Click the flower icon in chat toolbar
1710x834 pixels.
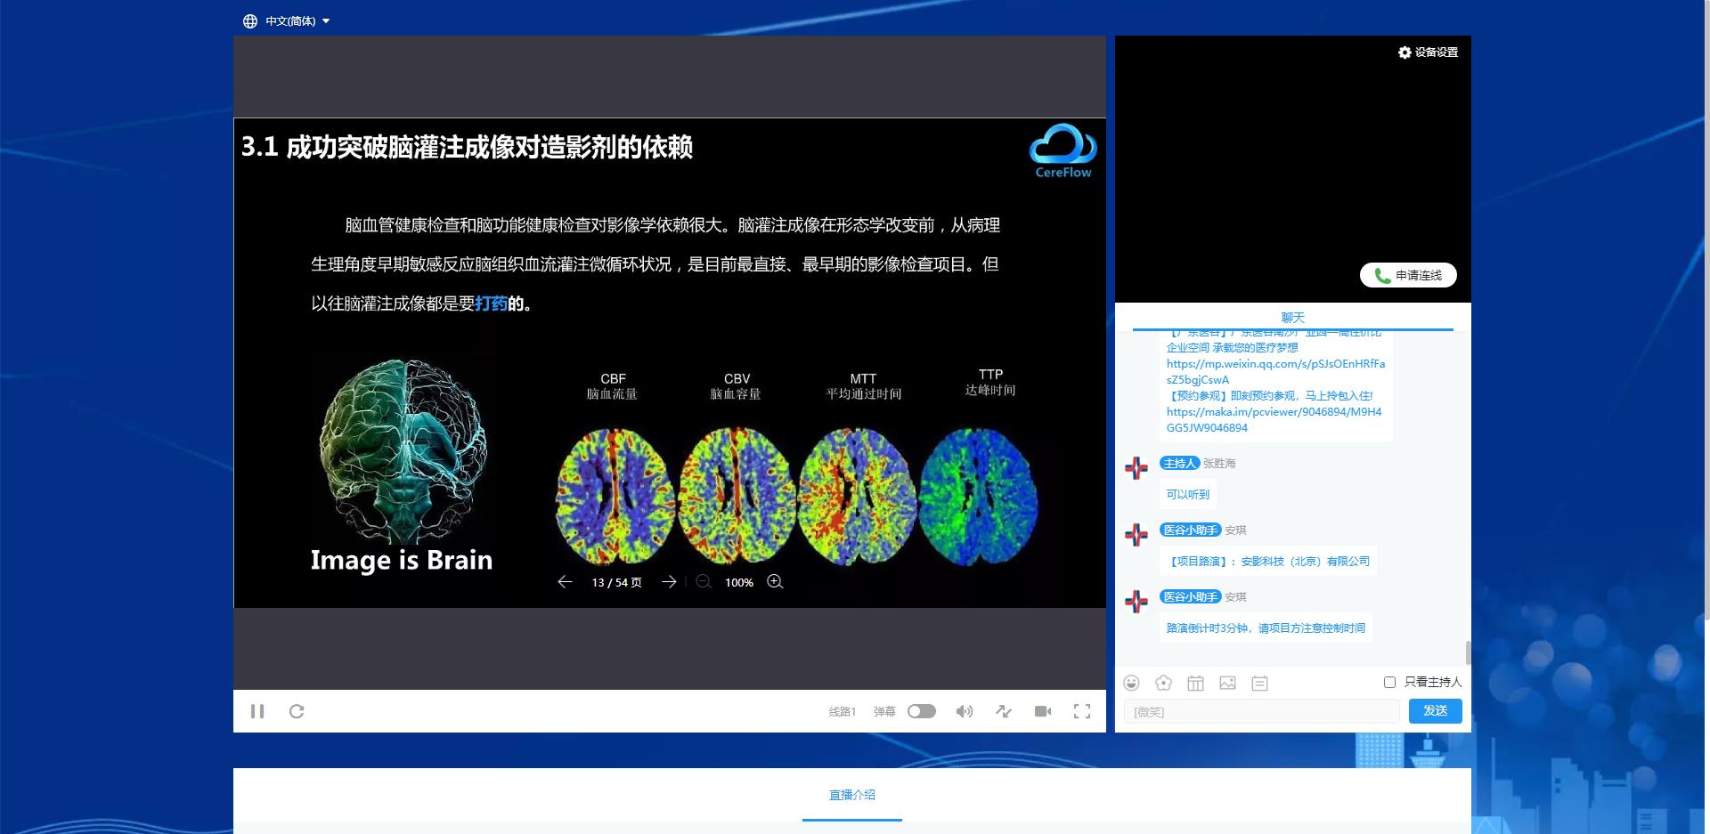1163,683
